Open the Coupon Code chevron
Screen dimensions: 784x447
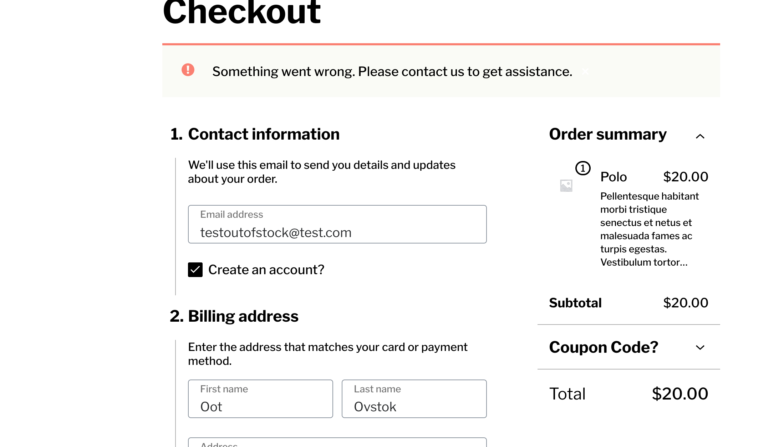point(700,347)
